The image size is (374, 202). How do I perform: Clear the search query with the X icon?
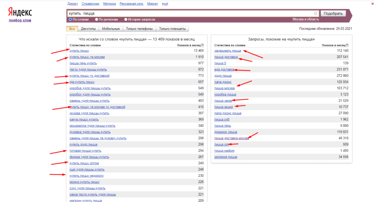point(316,14)
